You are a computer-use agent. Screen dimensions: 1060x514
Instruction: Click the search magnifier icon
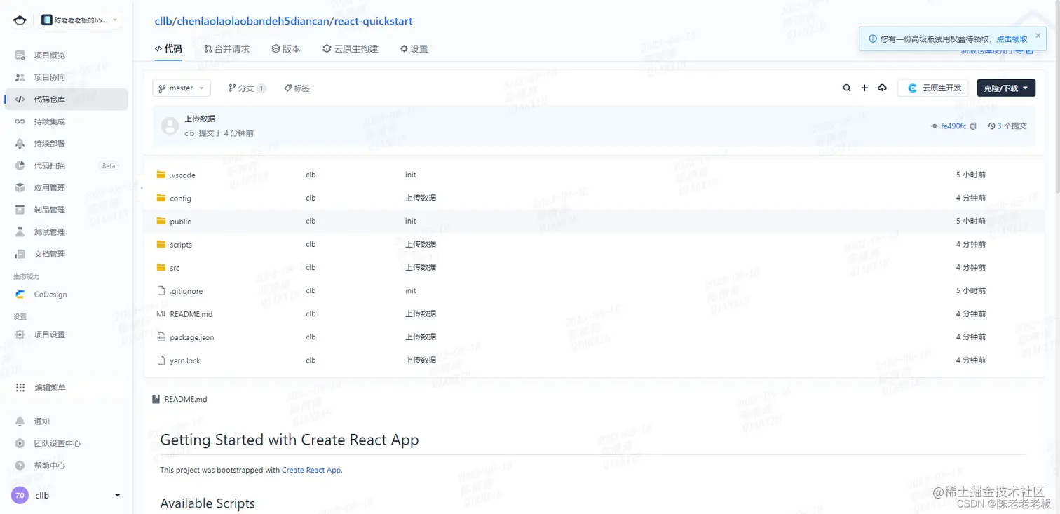tap(847, 88)
